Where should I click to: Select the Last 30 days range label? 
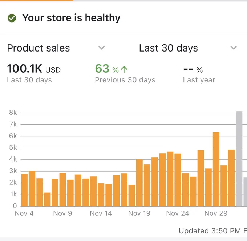coord(169,48)
